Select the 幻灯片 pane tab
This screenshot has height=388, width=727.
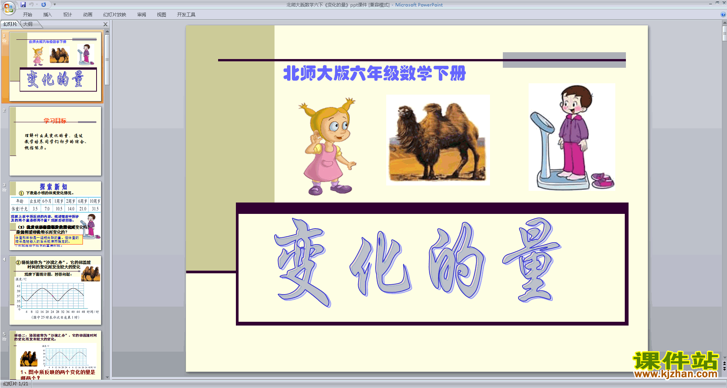[10, 24]
